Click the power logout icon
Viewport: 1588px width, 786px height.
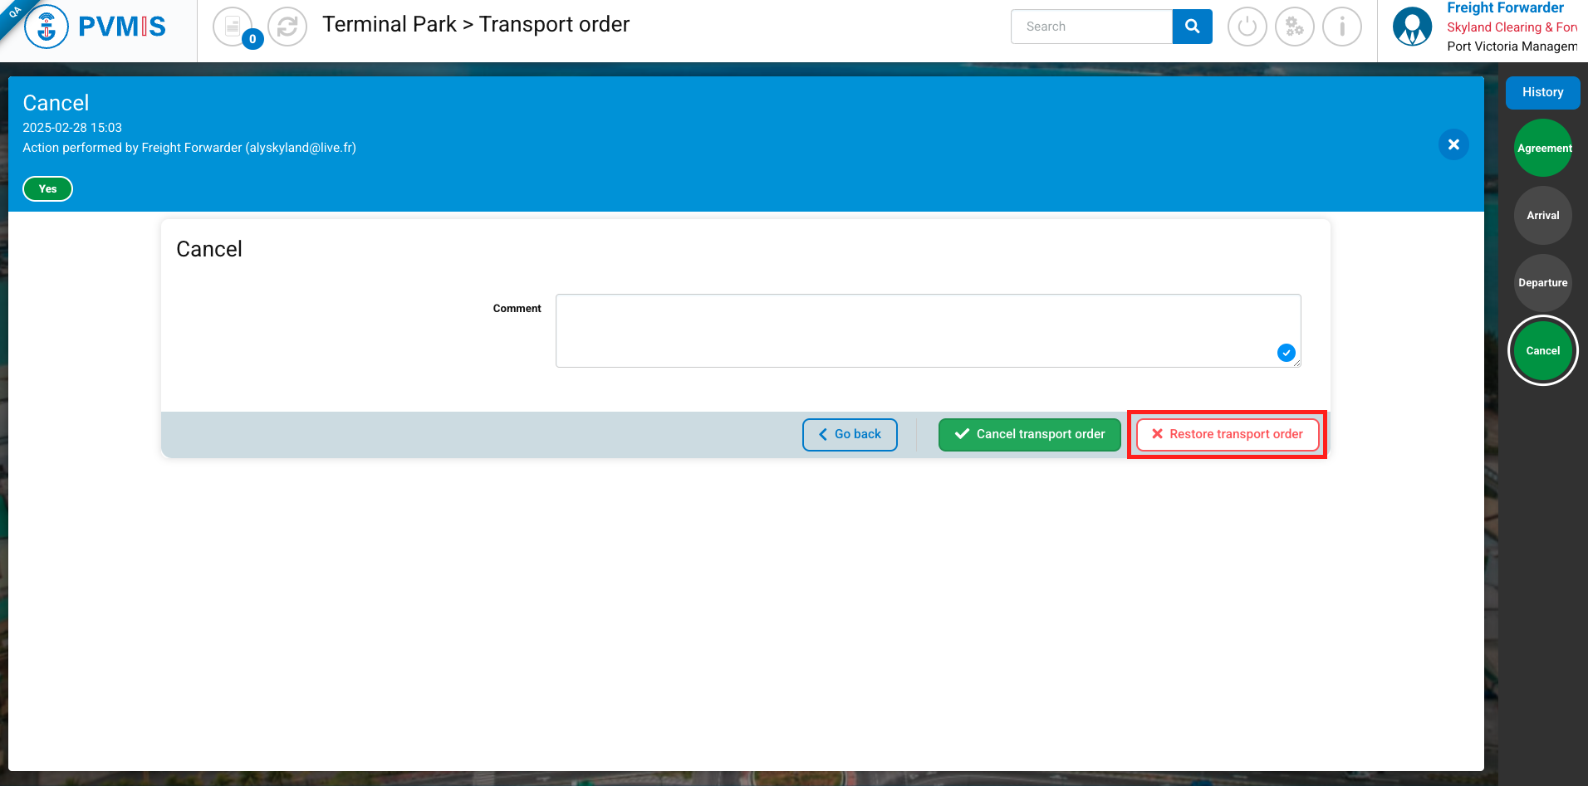1247,27
